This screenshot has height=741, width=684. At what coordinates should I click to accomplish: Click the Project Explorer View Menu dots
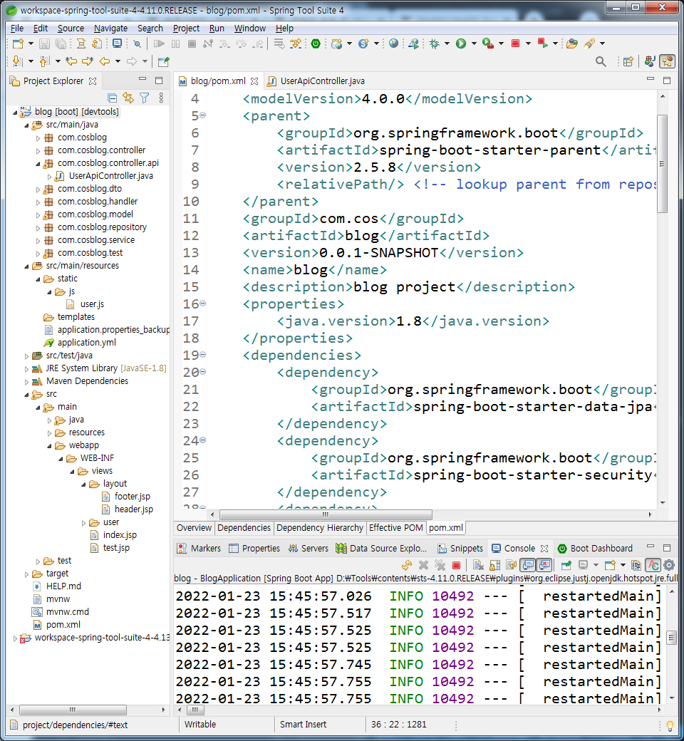click(x=161, y=98)
